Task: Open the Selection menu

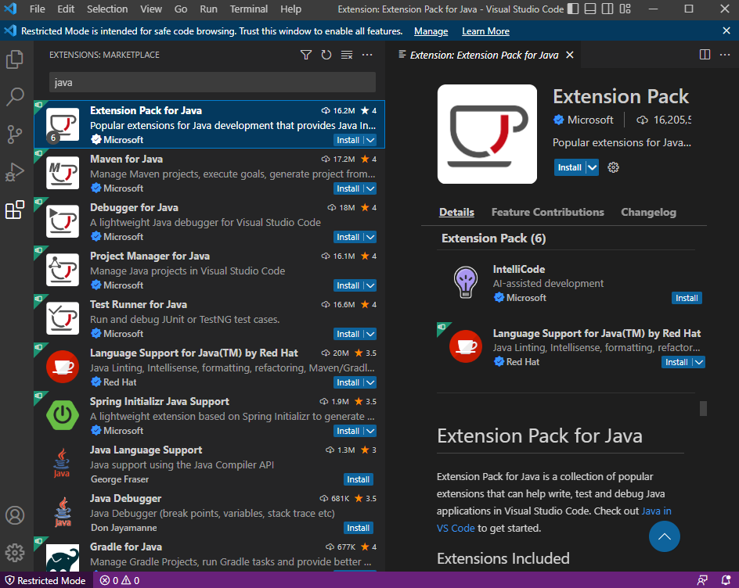Action: 107,9
